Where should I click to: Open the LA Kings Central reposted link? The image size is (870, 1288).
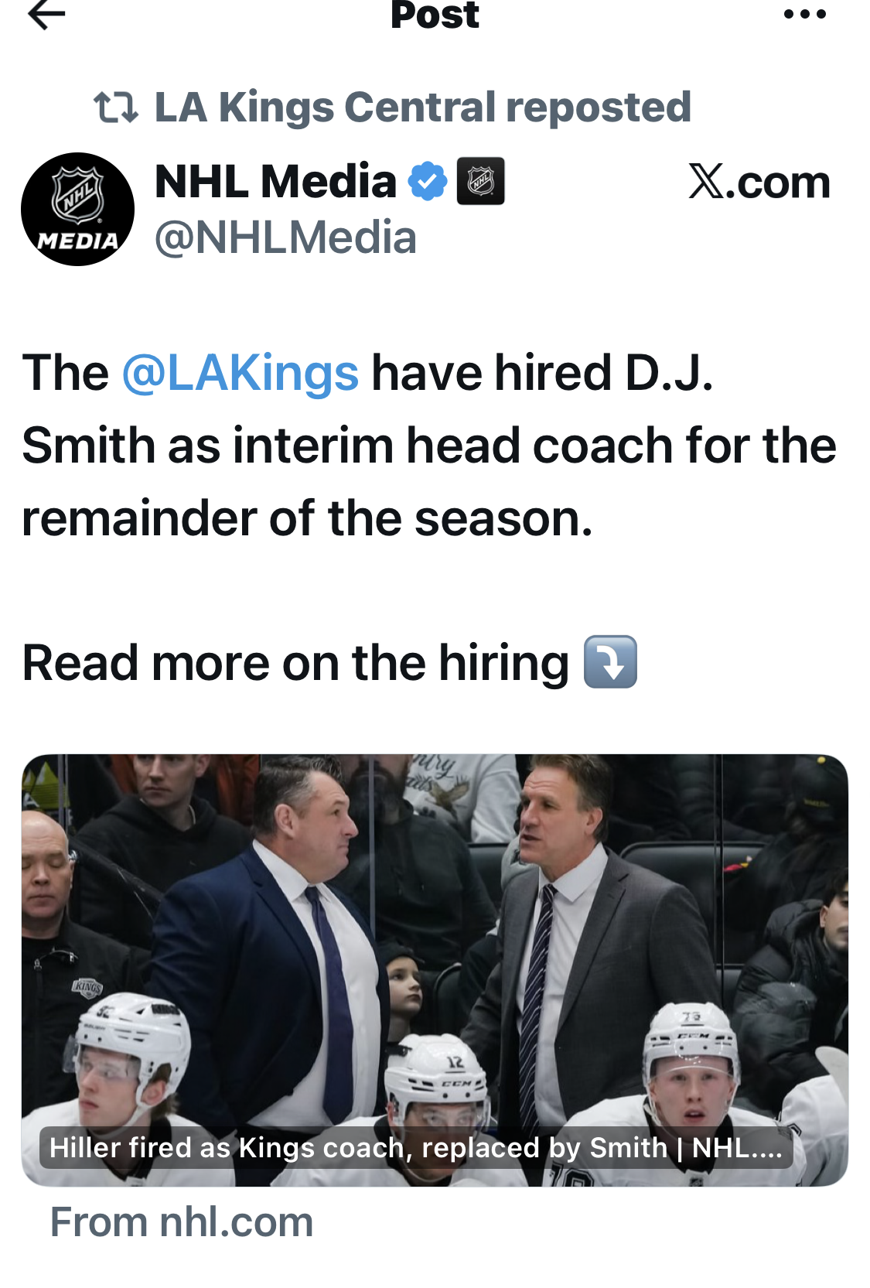(422, 107)
